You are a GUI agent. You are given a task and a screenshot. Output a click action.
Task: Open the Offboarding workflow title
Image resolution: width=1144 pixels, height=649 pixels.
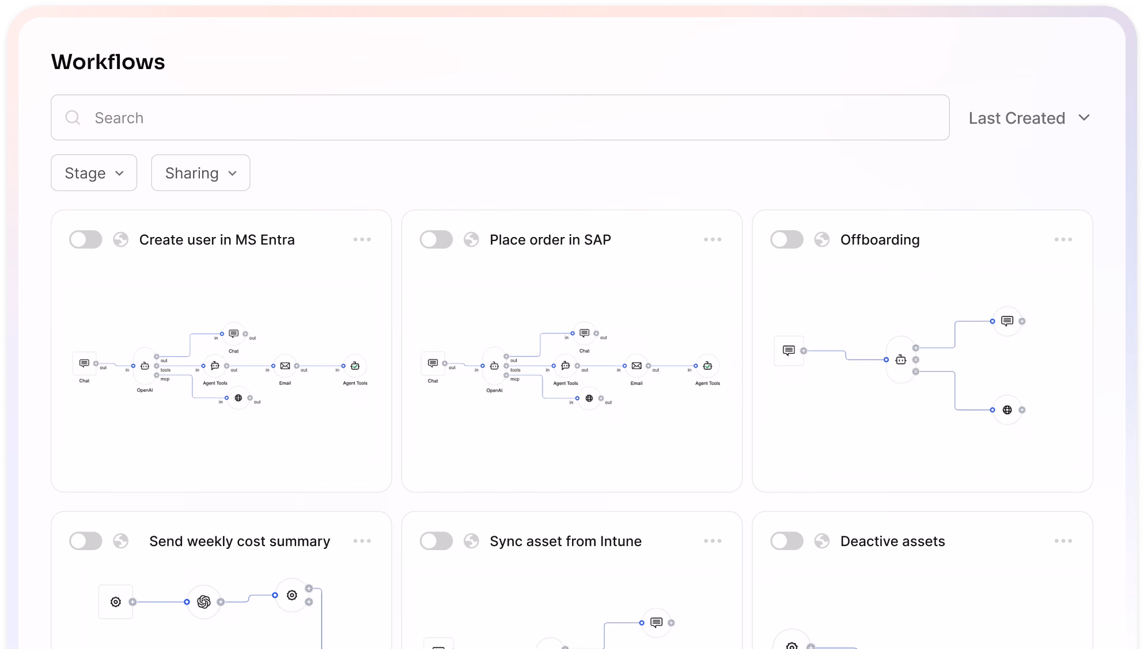880,239
